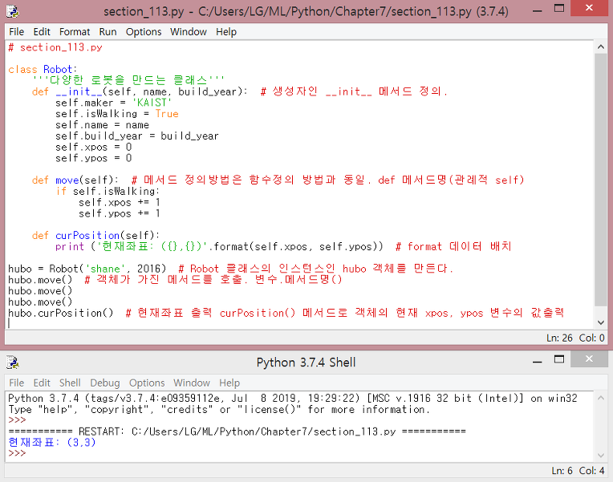Click the editor vertical scrollbar thumb

(600, 180)
